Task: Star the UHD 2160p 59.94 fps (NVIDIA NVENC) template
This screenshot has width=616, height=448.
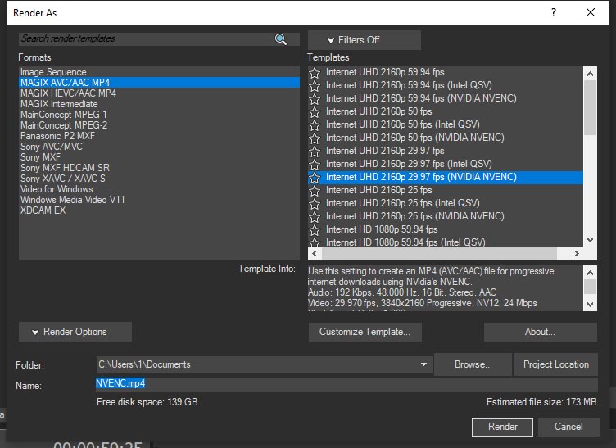Action: click(x=315, y=99)
